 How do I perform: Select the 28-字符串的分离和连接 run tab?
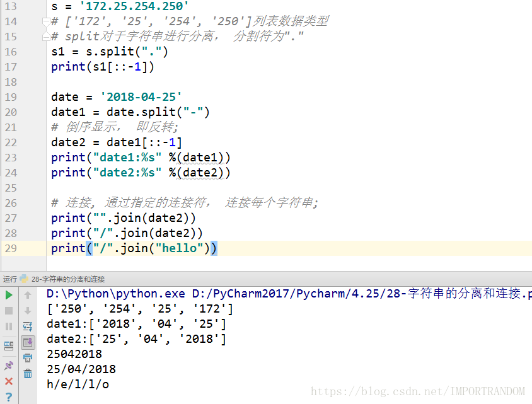68,279
